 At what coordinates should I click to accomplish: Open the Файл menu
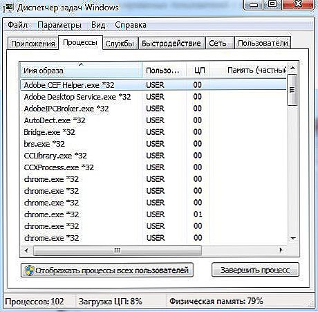point(17,25)
